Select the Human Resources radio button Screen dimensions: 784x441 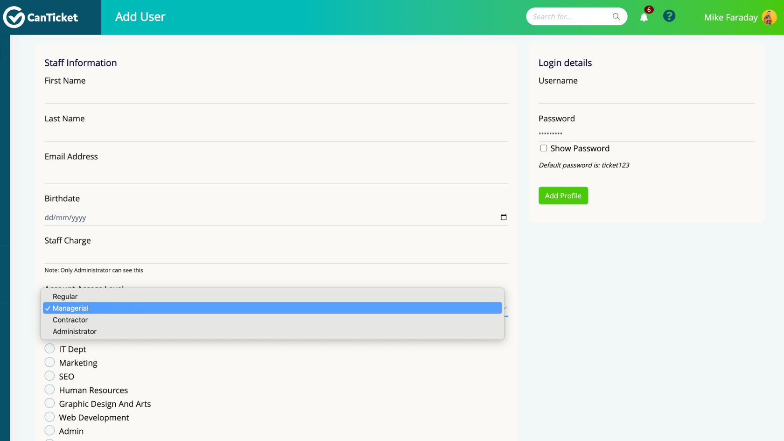[x=49, y=389]
